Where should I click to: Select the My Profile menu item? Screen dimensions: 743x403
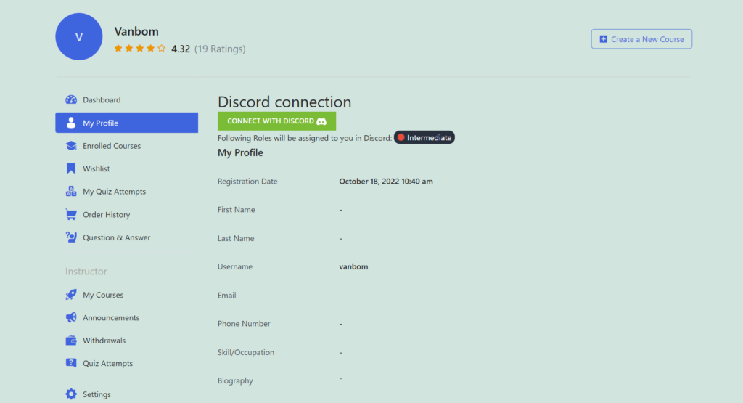pos(126,123)
